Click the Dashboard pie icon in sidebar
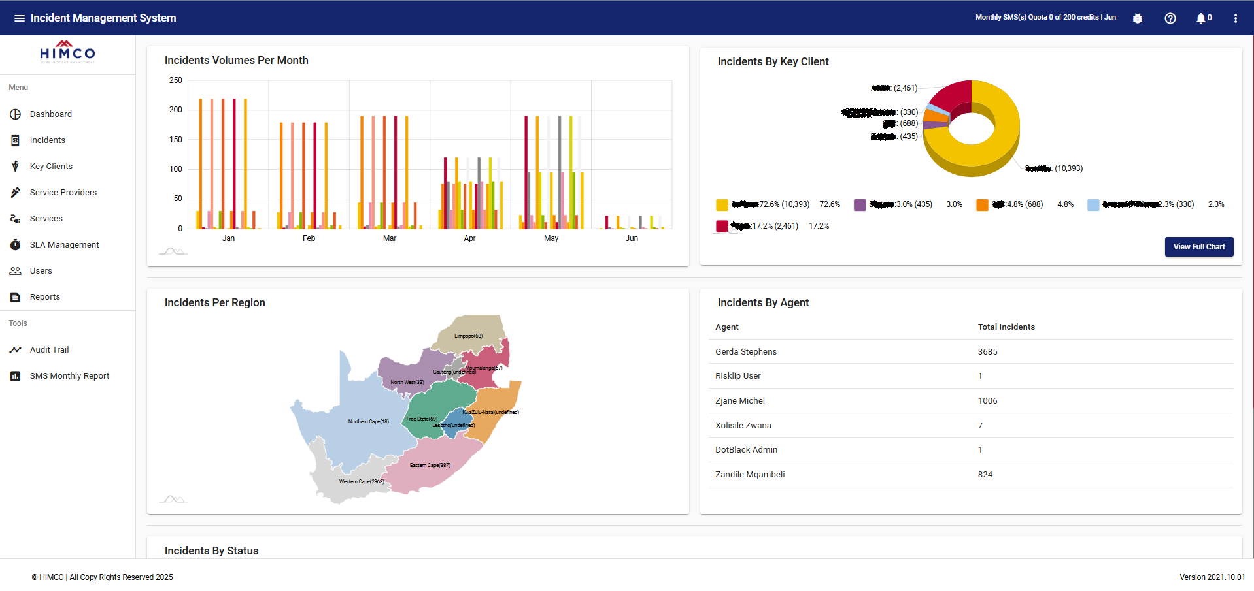 [x=16, y=114]
